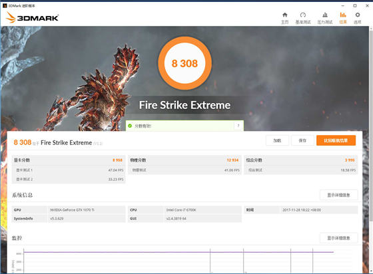Click the green valid score checkmark
The width and height of the screenshot is (373, 274).
(x=130, y=126)
